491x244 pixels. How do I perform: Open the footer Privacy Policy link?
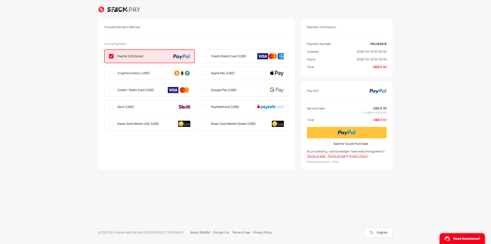263,232
